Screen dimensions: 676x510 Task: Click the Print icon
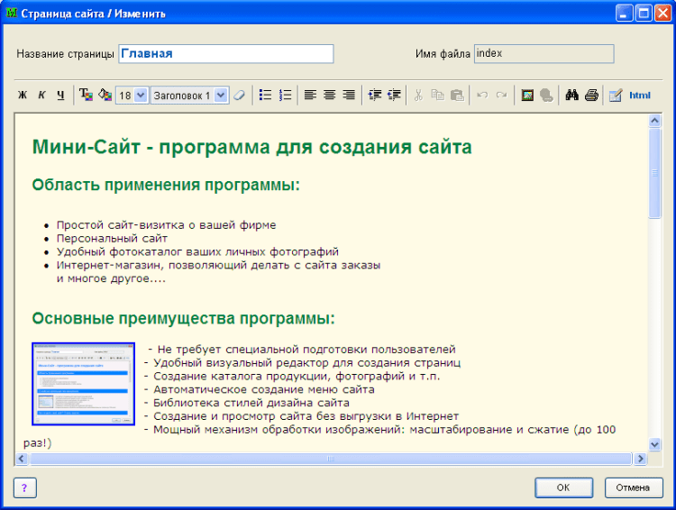pos(591,95)
